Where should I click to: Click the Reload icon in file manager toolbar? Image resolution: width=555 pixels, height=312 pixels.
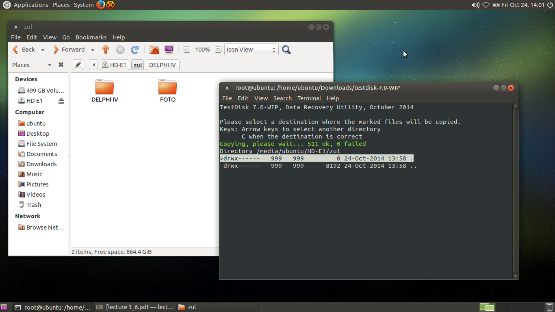click(x=134, y=50)
